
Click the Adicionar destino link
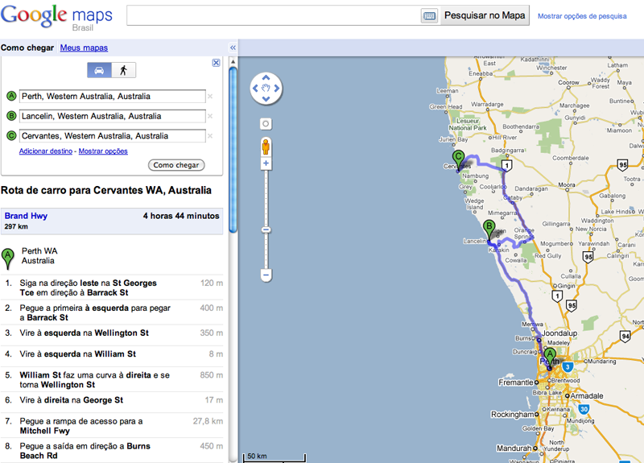click(46, 151)
